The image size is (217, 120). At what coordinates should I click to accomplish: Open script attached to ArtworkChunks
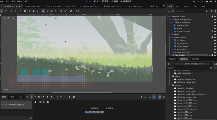212,31
